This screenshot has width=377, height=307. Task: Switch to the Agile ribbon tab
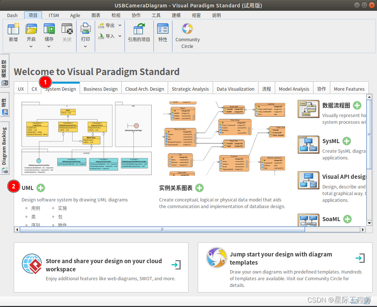coord(75,15)
